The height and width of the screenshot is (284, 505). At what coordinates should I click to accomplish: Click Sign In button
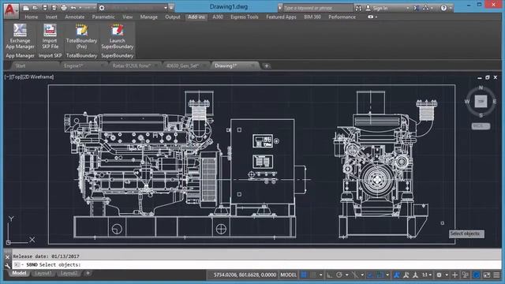coord(377,8)
